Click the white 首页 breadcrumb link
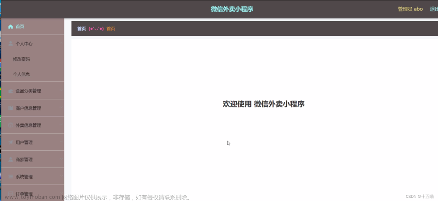This screenshot has height=201, width=438. point(81,29)
